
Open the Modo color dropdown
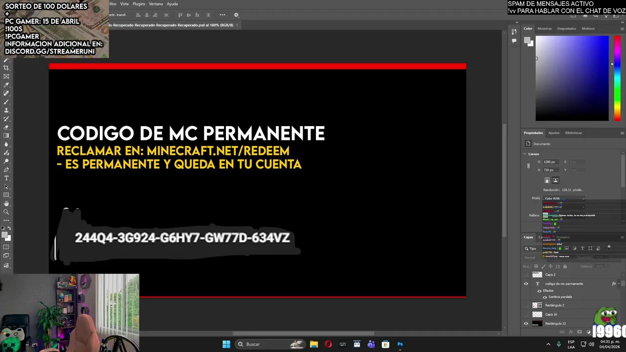click(x=564, y=198)
